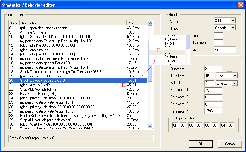Select line 25 private Assign To: 1
Image resolution: width=246 pixels, height=152 pixels.
point(78,102)
